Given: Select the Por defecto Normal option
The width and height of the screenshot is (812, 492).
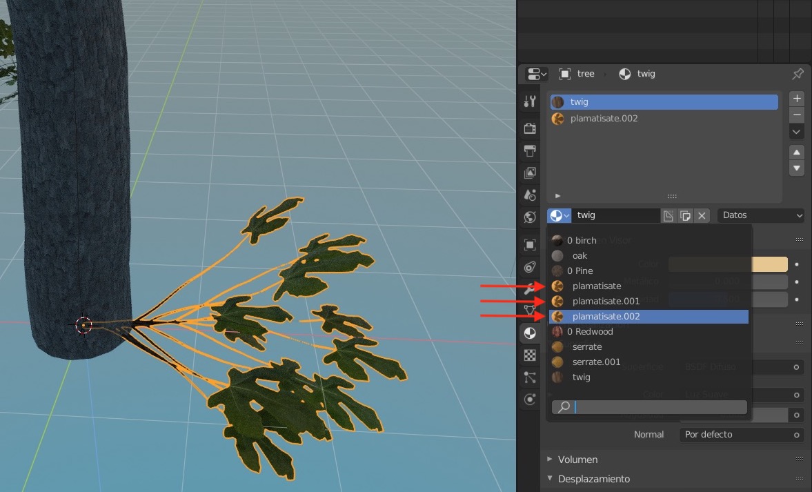Looking at the screenshot, I should point(742,434).
